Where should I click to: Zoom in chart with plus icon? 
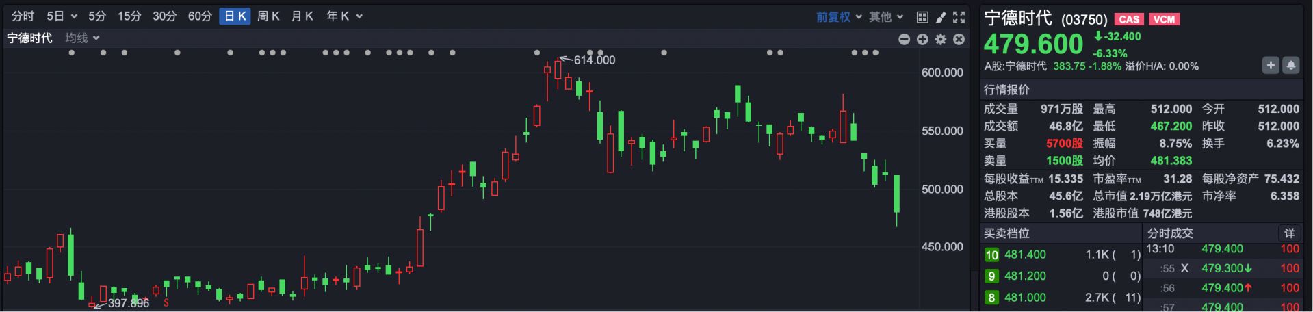point(922,40)
